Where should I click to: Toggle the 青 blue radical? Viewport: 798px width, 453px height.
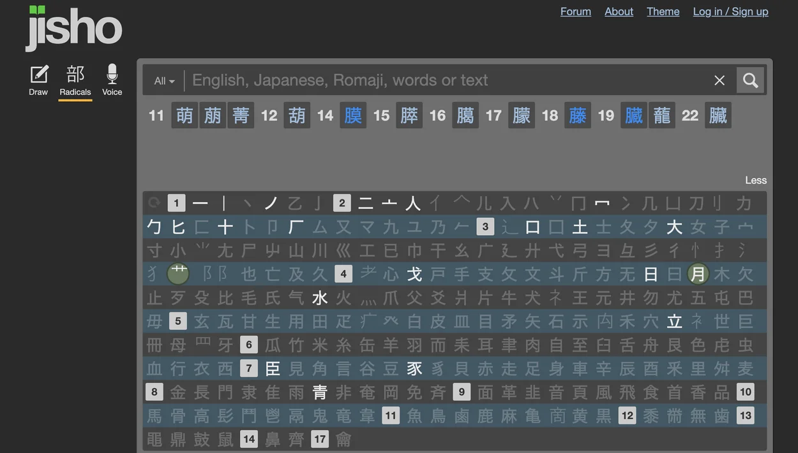click(320, 392)
